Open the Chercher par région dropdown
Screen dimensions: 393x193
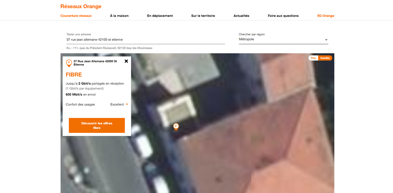tap(284, 40)
